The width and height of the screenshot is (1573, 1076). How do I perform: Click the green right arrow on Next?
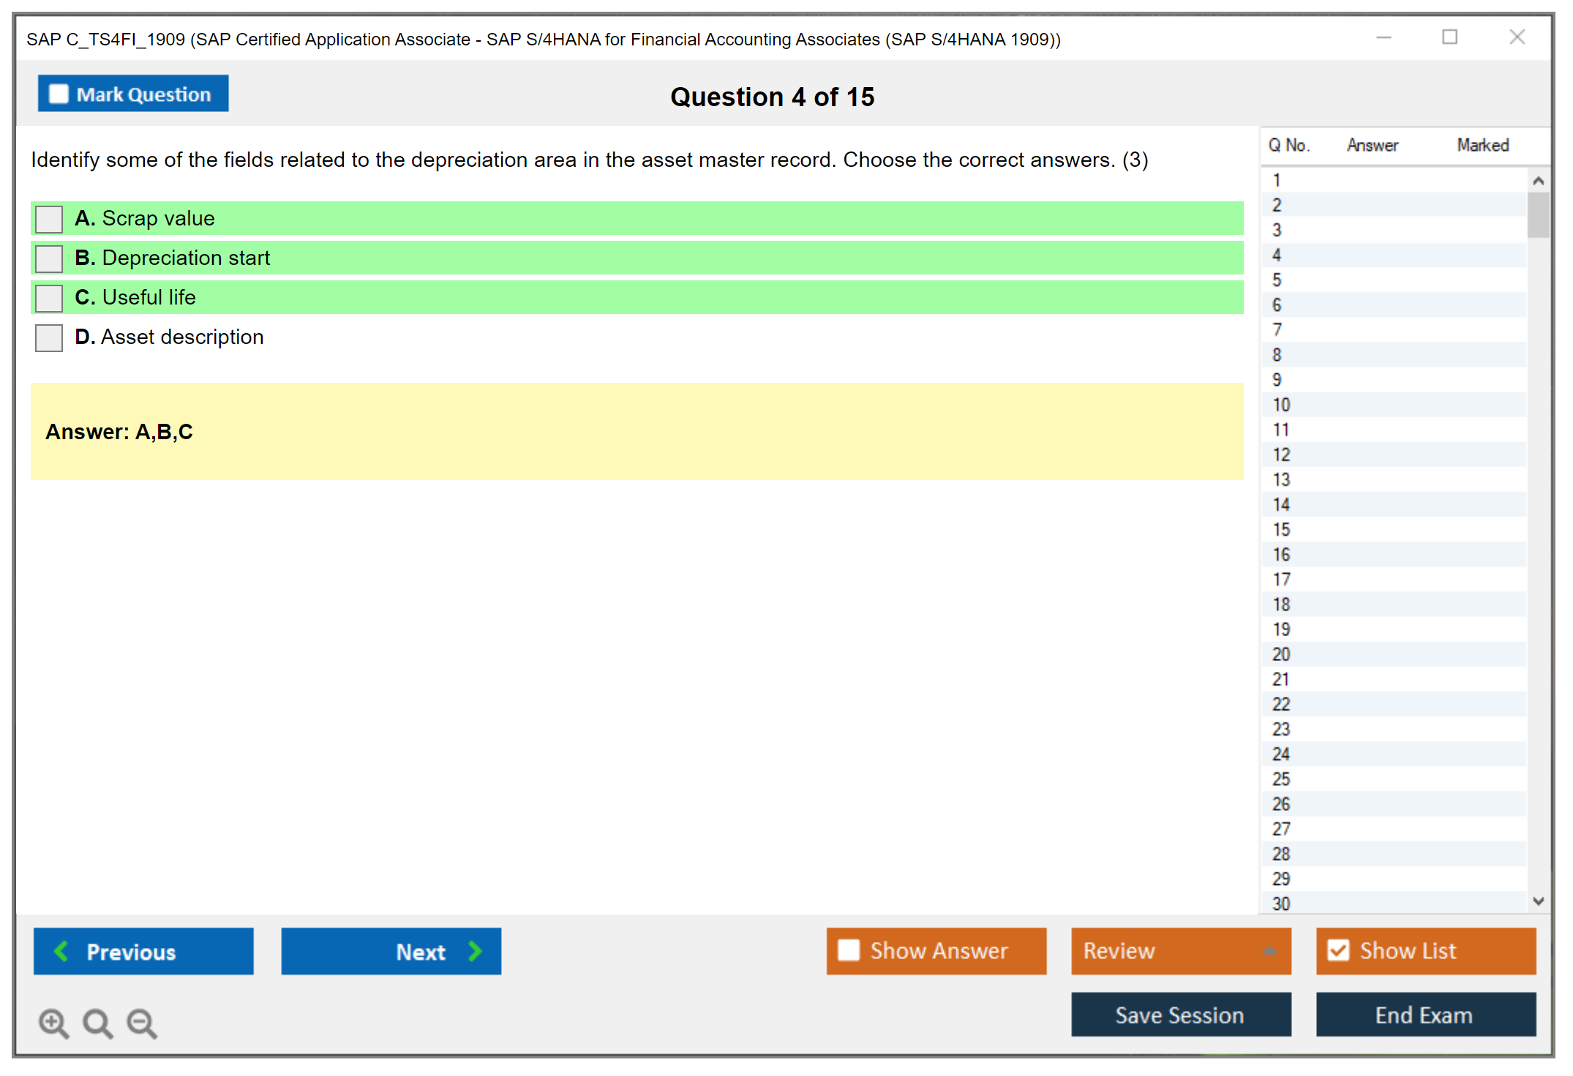point(475,951)
